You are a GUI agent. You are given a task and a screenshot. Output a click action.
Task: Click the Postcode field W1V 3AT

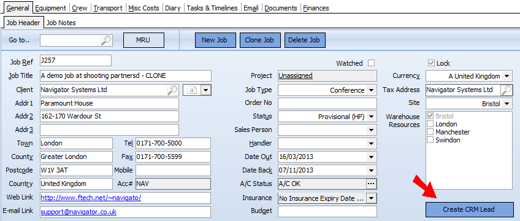76,170
